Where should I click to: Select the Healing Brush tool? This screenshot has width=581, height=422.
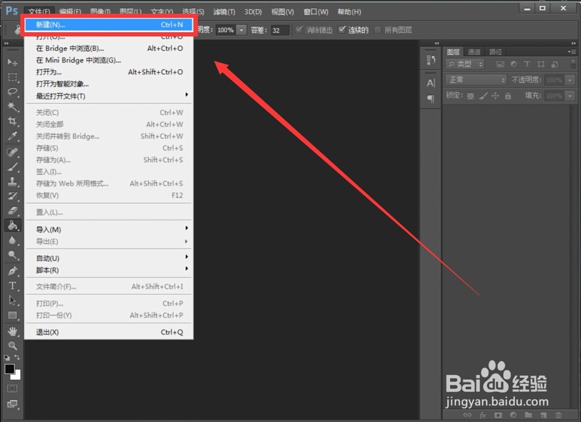(x=12, y=152)
